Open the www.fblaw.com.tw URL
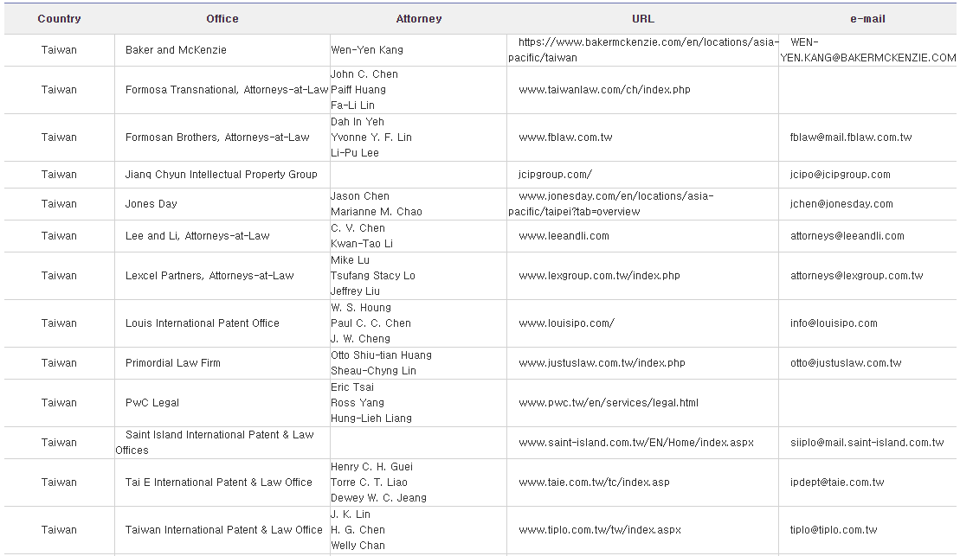This screenshot has width=960, height=556. coord(565,137)
